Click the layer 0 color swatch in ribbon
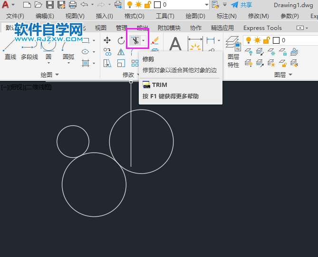The image size is (318, 257). pos(276,40)
